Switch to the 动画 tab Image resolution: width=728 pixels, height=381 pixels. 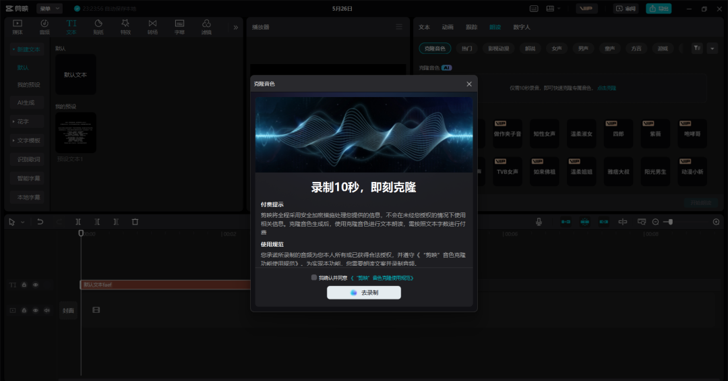(448, 27)
